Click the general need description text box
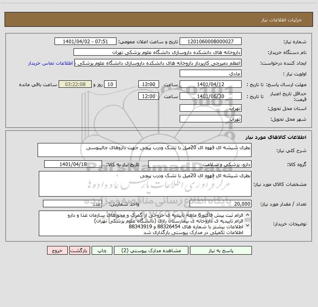Screen dimensions: 318x307 pos(145,150)
